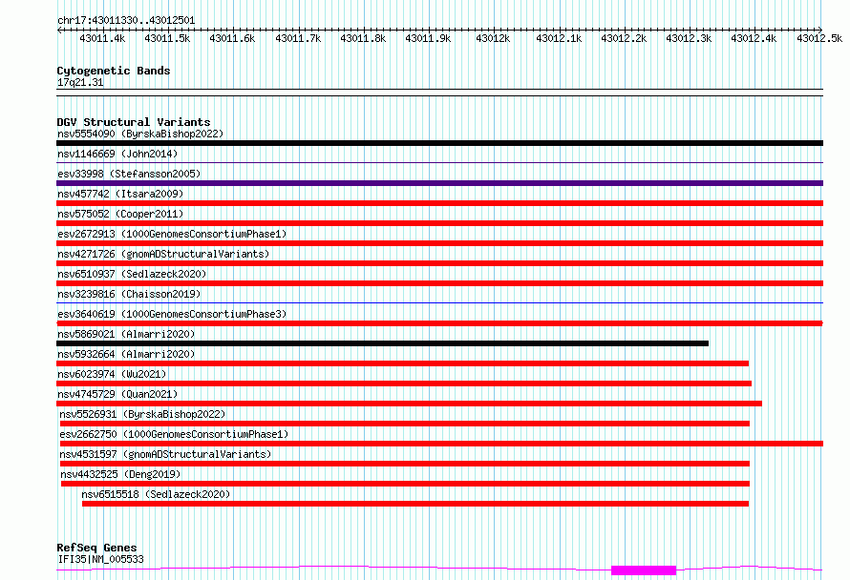Click the black bar of nsv5554090
This screenshot has width=850, height=580.
tap(439, 143)
